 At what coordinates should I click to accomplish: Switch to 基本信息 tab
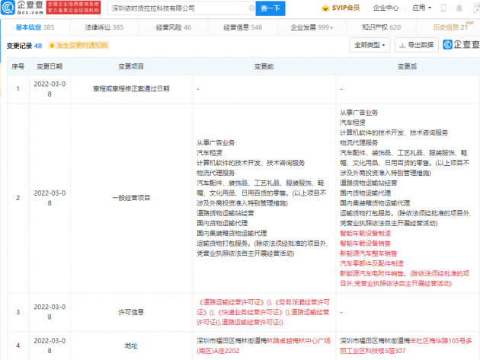coord(35,27)
